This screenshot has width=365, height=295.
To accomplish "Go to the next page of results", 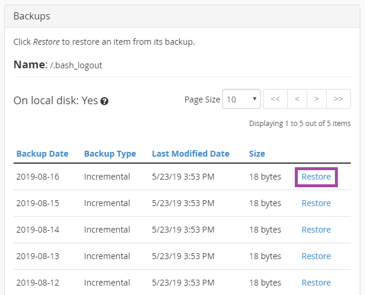I will pyautogui.click(x=317, y=99).
